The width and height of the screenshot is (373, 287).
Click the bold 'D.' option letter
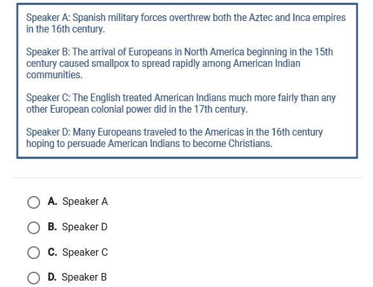(52, 277)
